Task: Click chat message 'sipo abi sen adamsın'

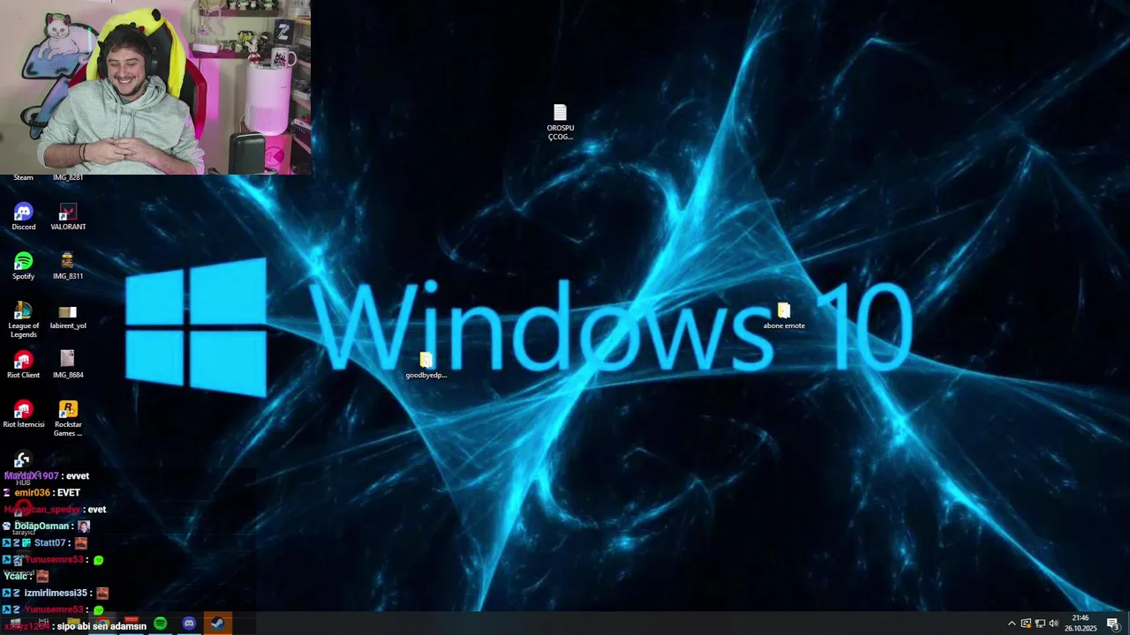Action: point(100,626)
